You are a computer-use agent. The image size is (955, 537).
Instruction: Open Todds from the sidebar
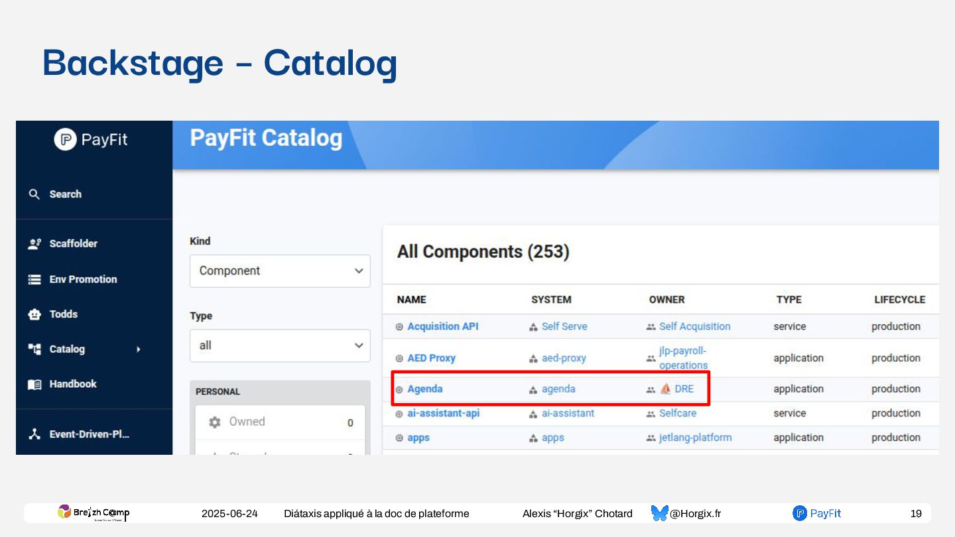pos(63,314)
